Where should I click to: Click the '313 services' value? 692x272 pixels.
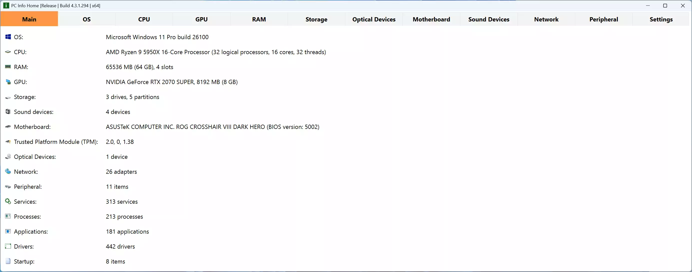[122, 201]
